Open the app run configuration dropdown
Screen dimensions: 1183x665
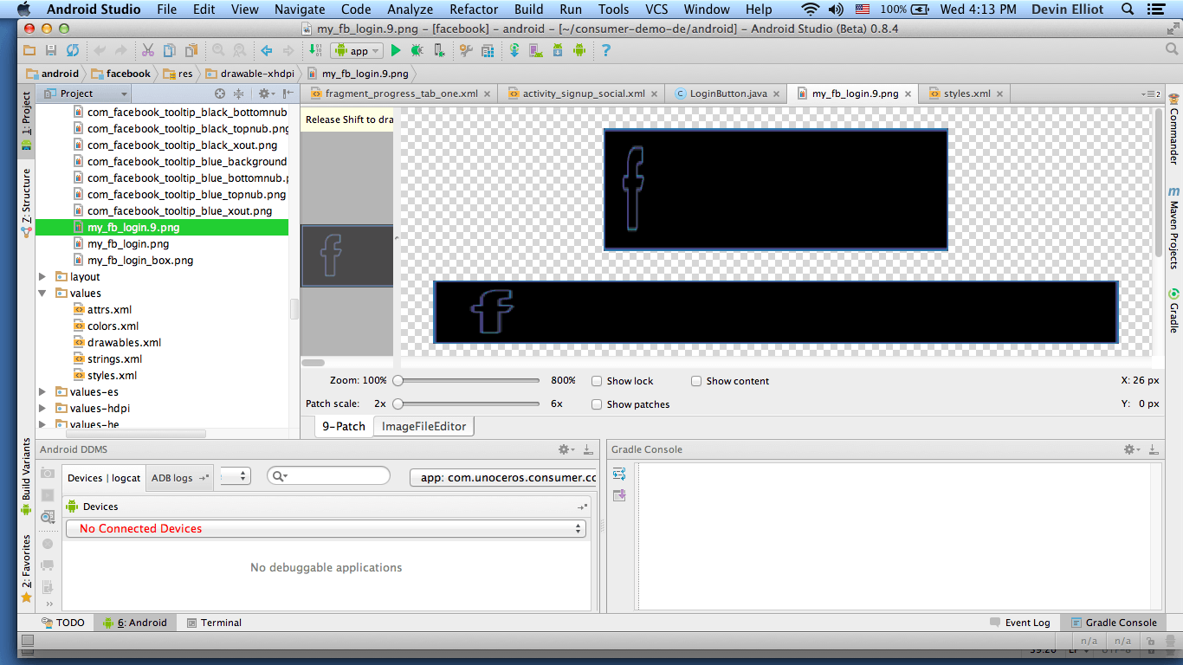[x=357, y=51]
